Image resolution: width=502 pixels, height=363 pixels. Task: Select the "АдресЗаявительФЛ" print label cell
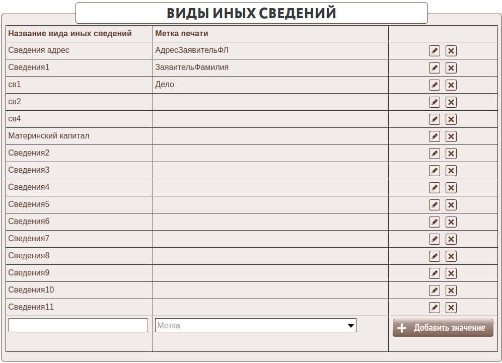192,50
